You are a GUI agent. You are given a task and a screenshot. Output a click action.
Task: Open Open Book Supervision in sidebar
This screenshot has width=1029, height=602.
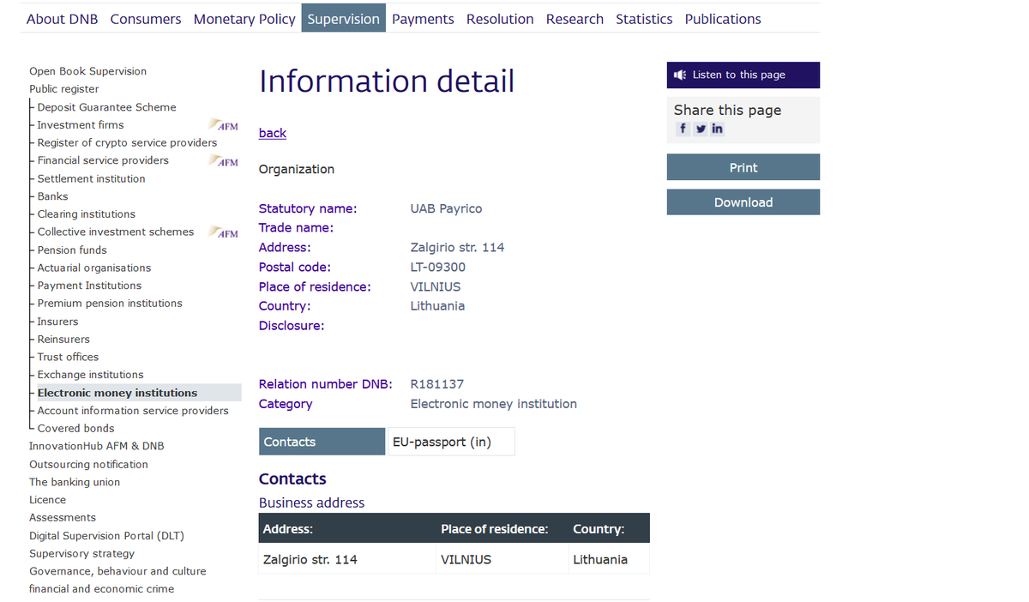point(87,71)
